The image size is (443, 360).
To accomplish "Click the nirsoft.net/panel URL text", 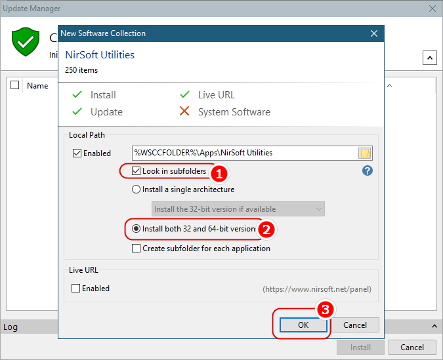I will point(317,289).
